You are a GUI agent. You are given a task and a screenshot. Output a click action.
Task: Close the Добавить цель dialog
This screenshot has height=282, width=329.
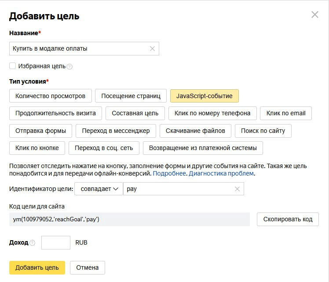coord(314,15)
